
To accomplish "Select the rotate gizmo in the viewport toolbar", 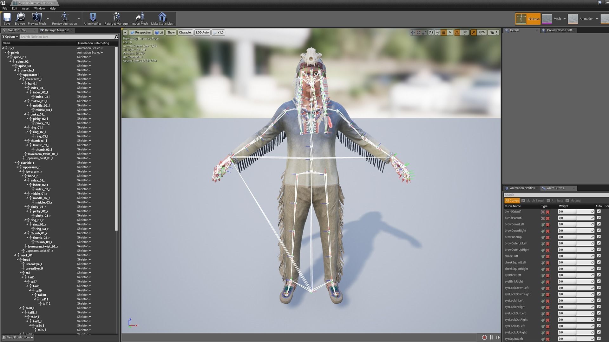I will [418, 32].
